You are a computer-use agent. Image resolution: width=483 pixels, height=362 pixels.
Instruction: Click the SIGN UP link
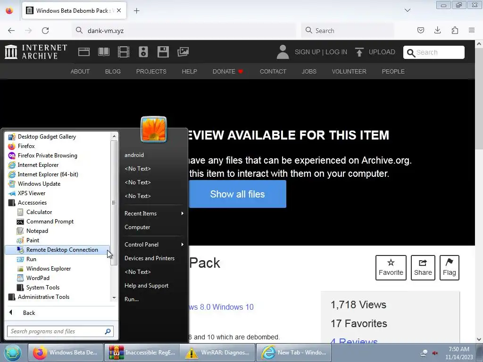307,52
